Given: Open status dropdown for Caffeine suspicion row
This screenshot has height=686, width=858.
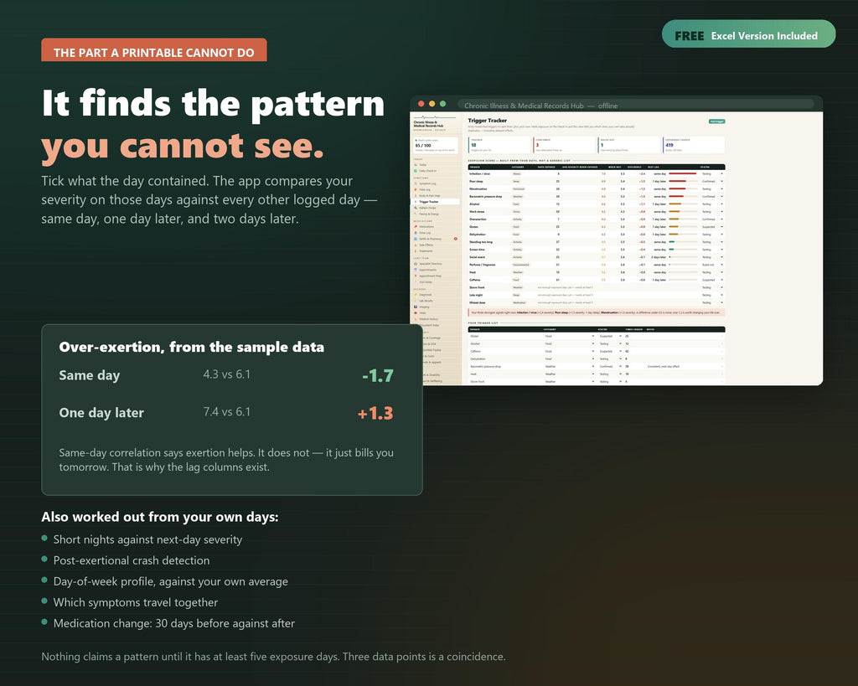Looking at the screenshot, I should (721, 280).
